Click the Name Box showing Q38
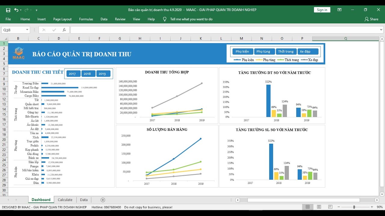The height and width of the screenshot is (216, 385). [14, 30]
